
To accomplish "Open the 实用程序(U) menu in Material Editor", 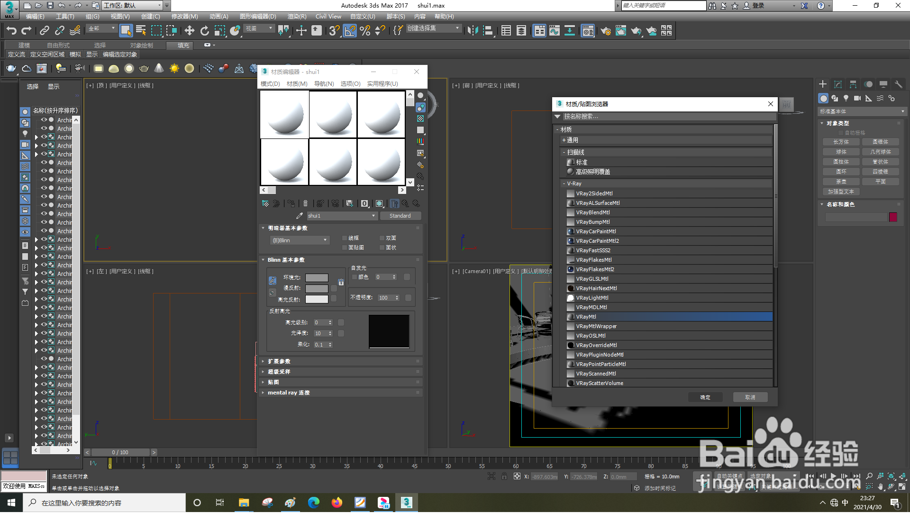I will click(382, 84).
